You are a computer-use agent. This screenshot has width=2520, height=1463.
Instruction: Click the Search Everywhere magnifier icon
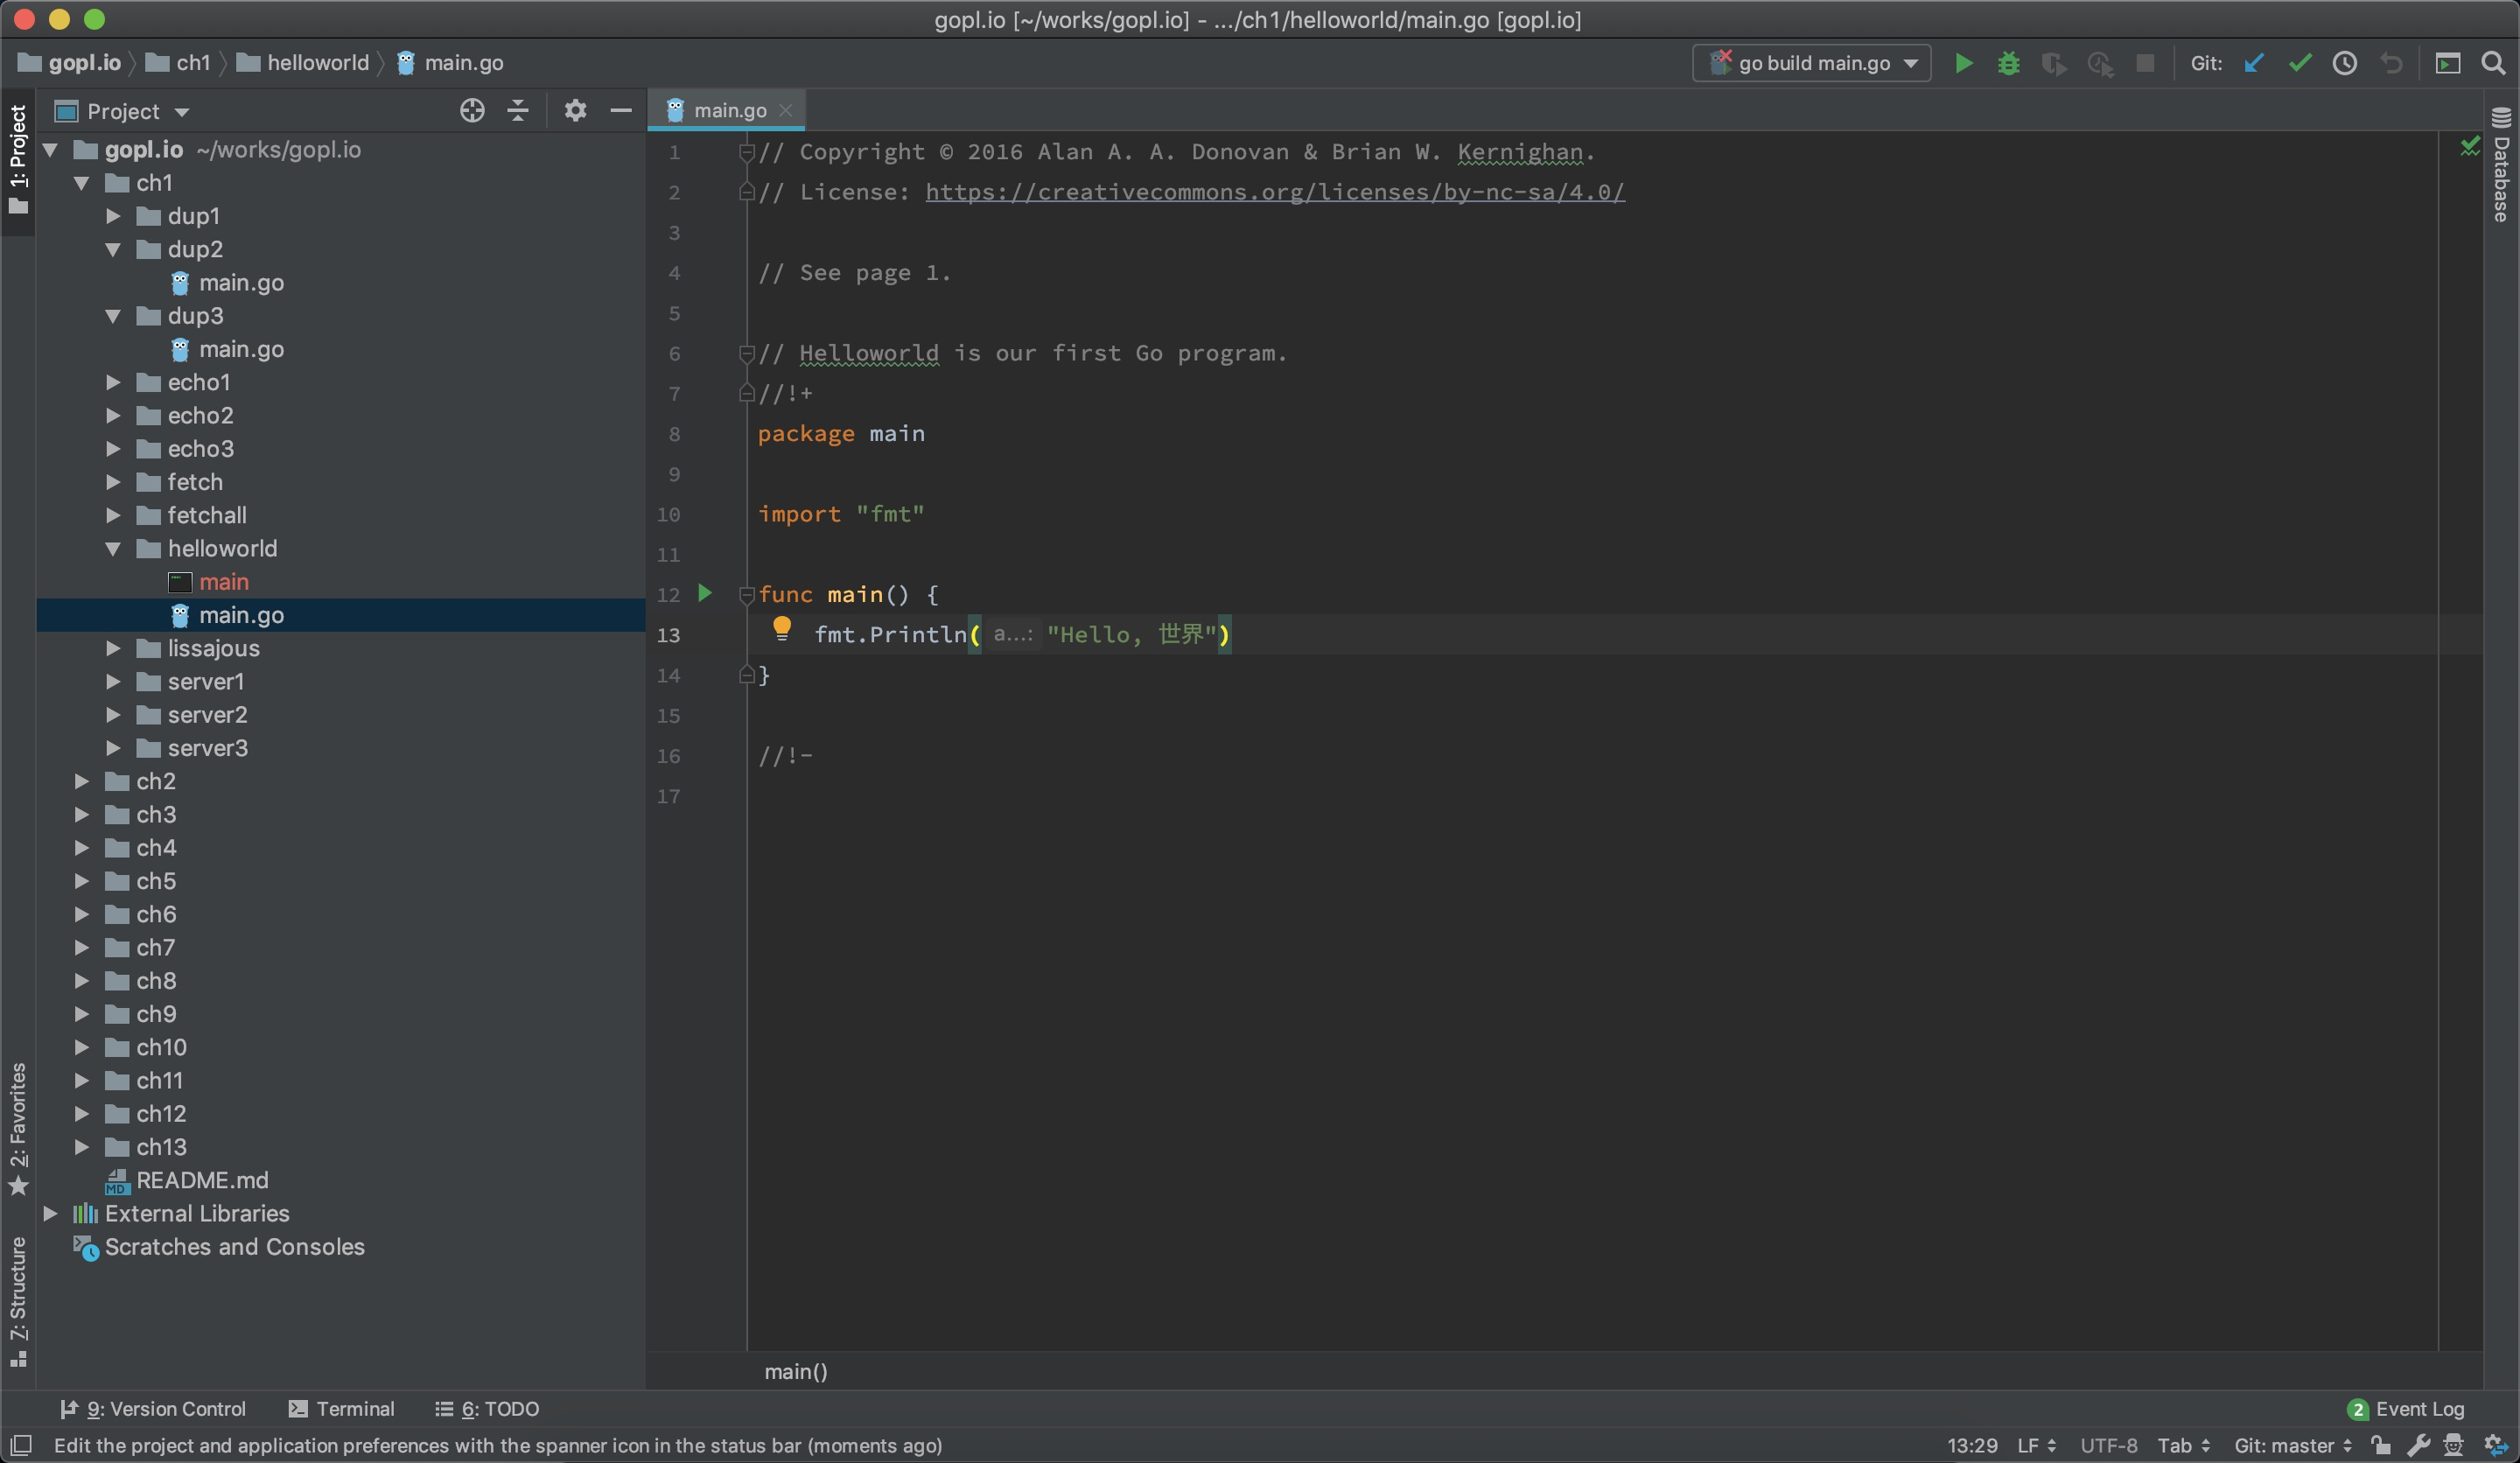[2493, 63]
